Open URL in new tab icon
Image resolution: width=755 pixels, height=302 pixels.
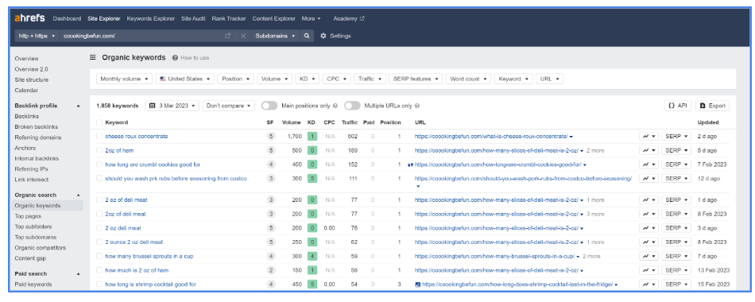pyautogui.click(x=228, y=36)
